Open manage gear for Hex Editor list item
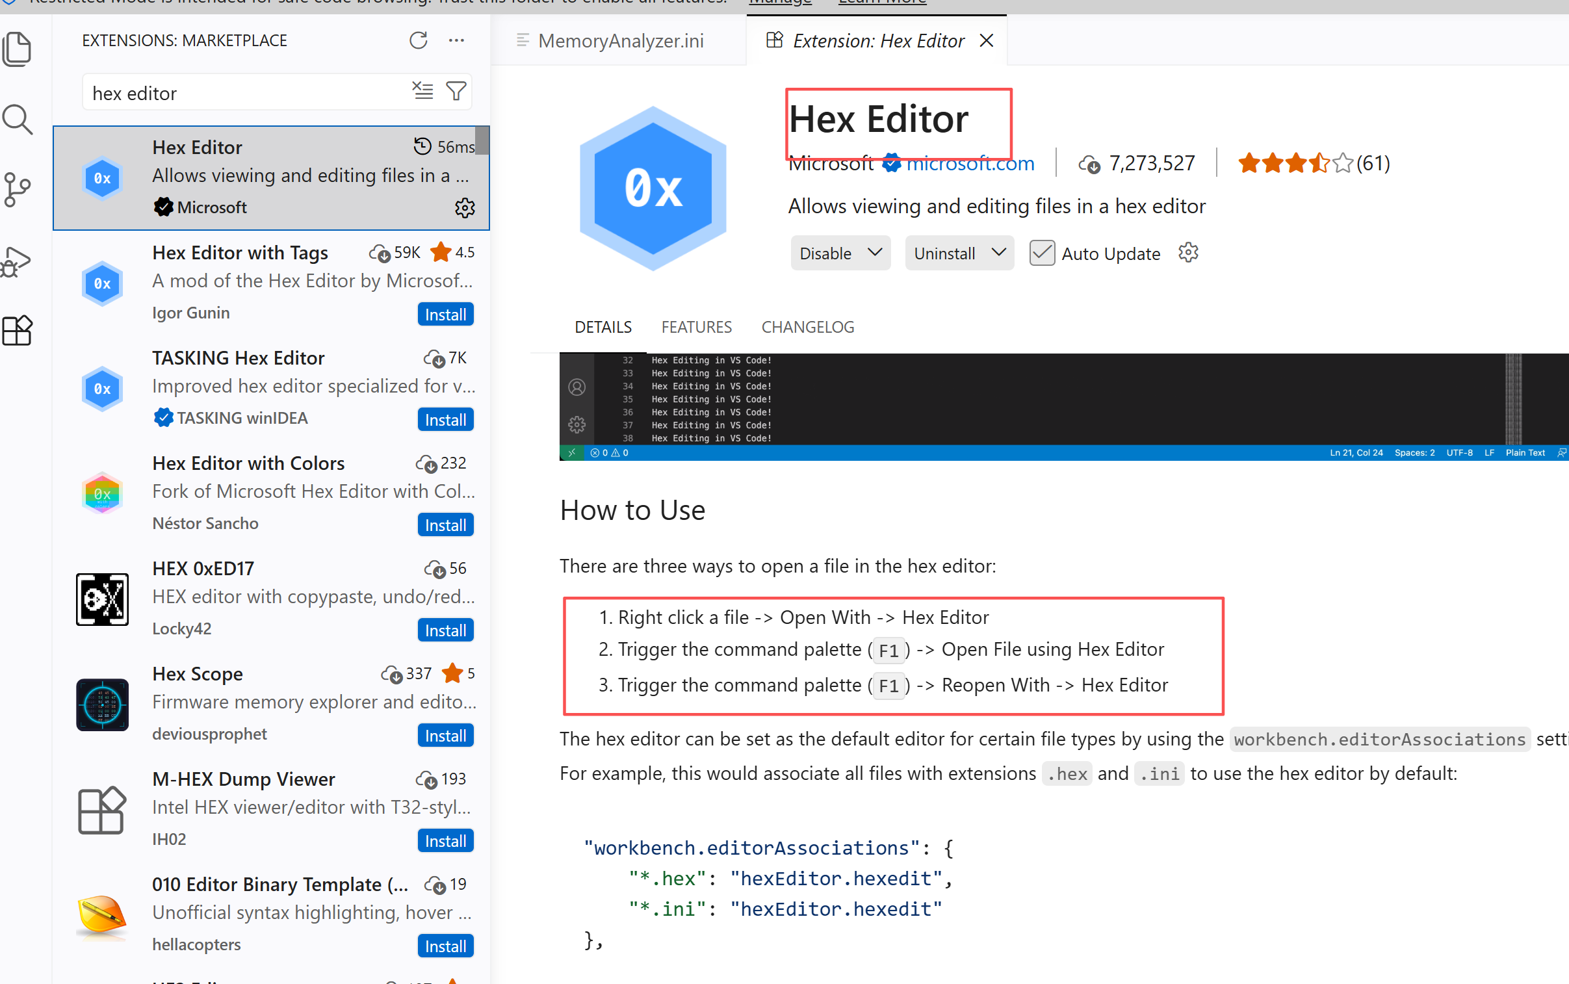Viewport: 1569px width, 984px height. point(465,207)
